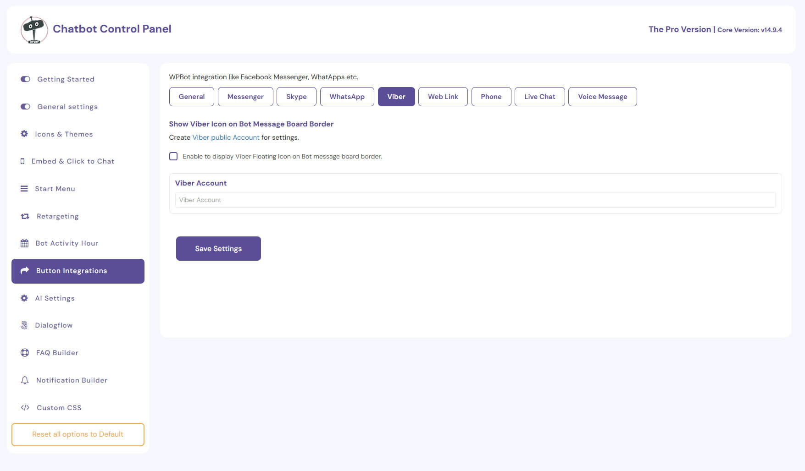
Task: Click the General settings toggle icon
Action: 25,107
